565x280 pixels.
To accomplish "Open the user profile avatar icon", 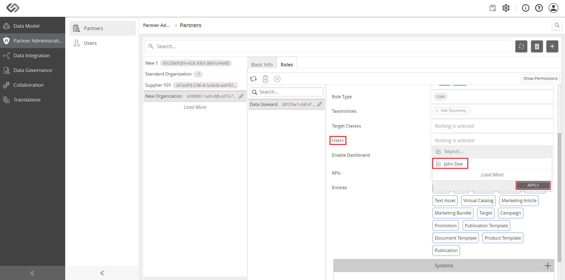I will [553, 8].
